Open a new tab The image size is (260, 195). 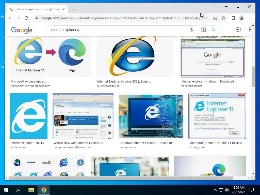tap(73, 9)
